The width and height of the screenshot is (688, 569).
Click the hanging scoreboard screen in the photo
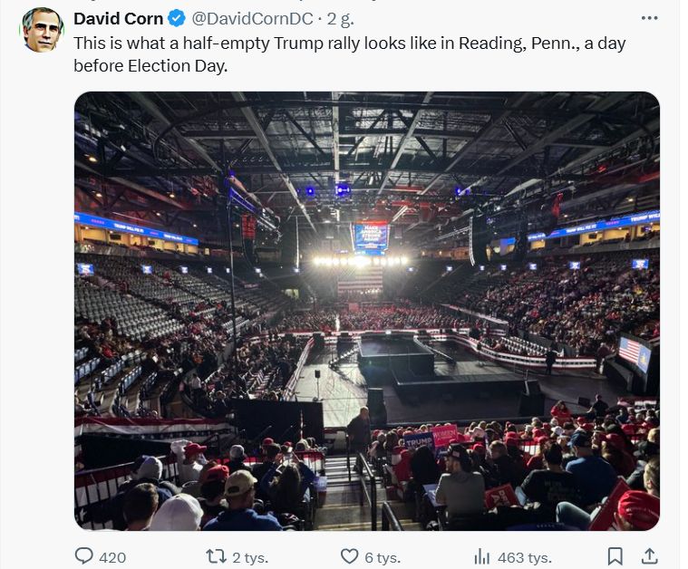[x=371, y=236]
